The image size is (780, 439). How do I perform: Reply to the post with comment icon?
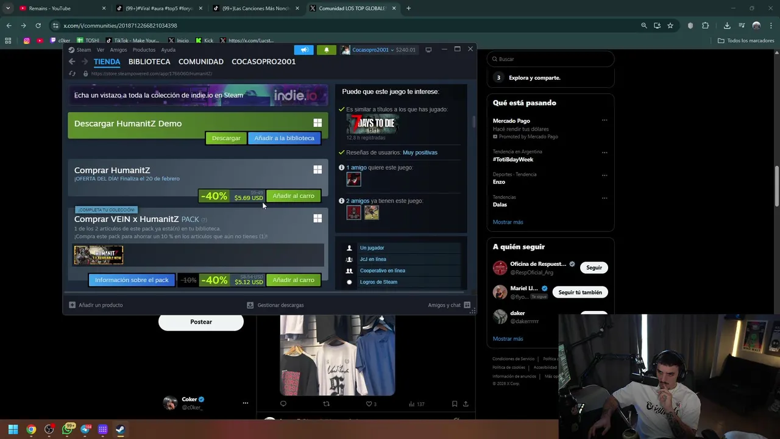click(x=283, y=404)
